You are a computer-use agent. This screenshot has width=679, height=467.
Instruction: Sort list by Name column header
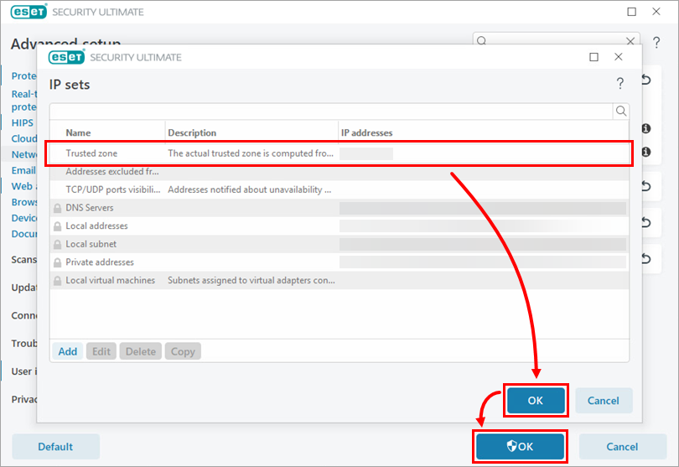(79, 132)
